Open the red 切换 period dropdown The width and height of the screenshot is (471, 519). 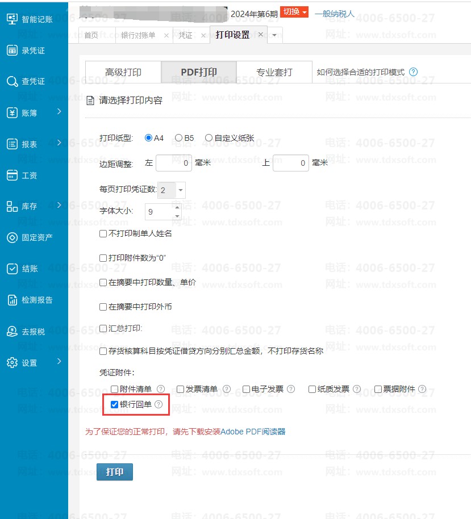click(x=294, y=12)
